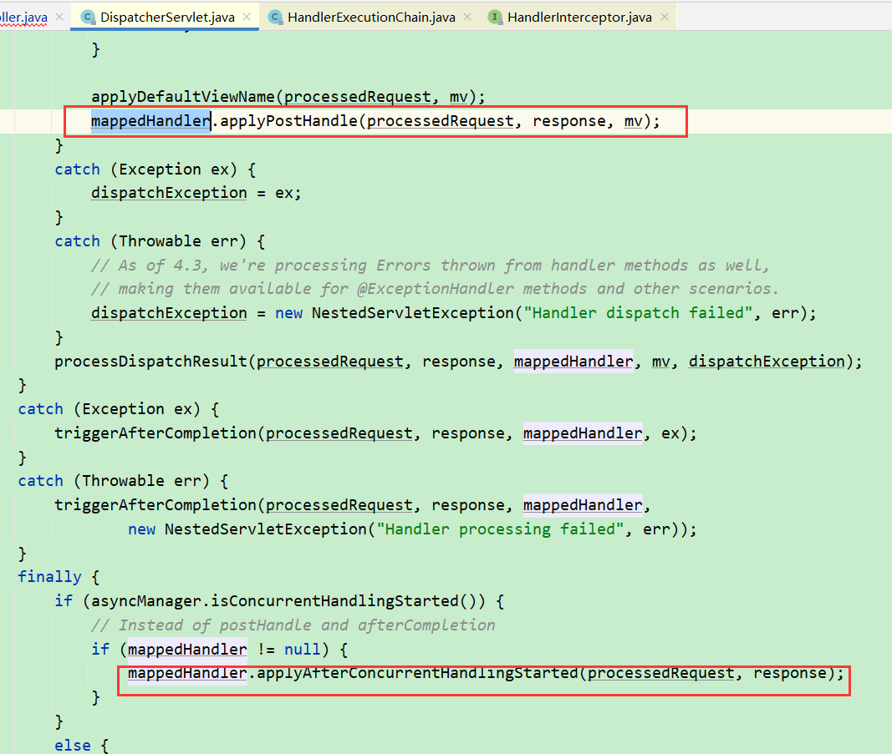Click processedRequest in applyDefaultViewName call

click(357, 97)
